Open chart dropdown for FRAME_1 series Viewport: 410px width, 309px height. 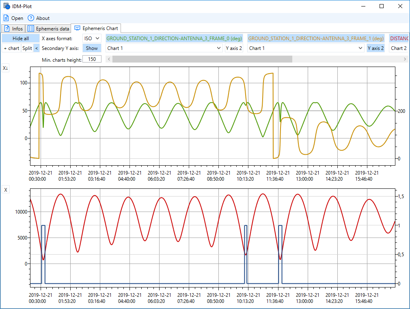click(306, 48)
